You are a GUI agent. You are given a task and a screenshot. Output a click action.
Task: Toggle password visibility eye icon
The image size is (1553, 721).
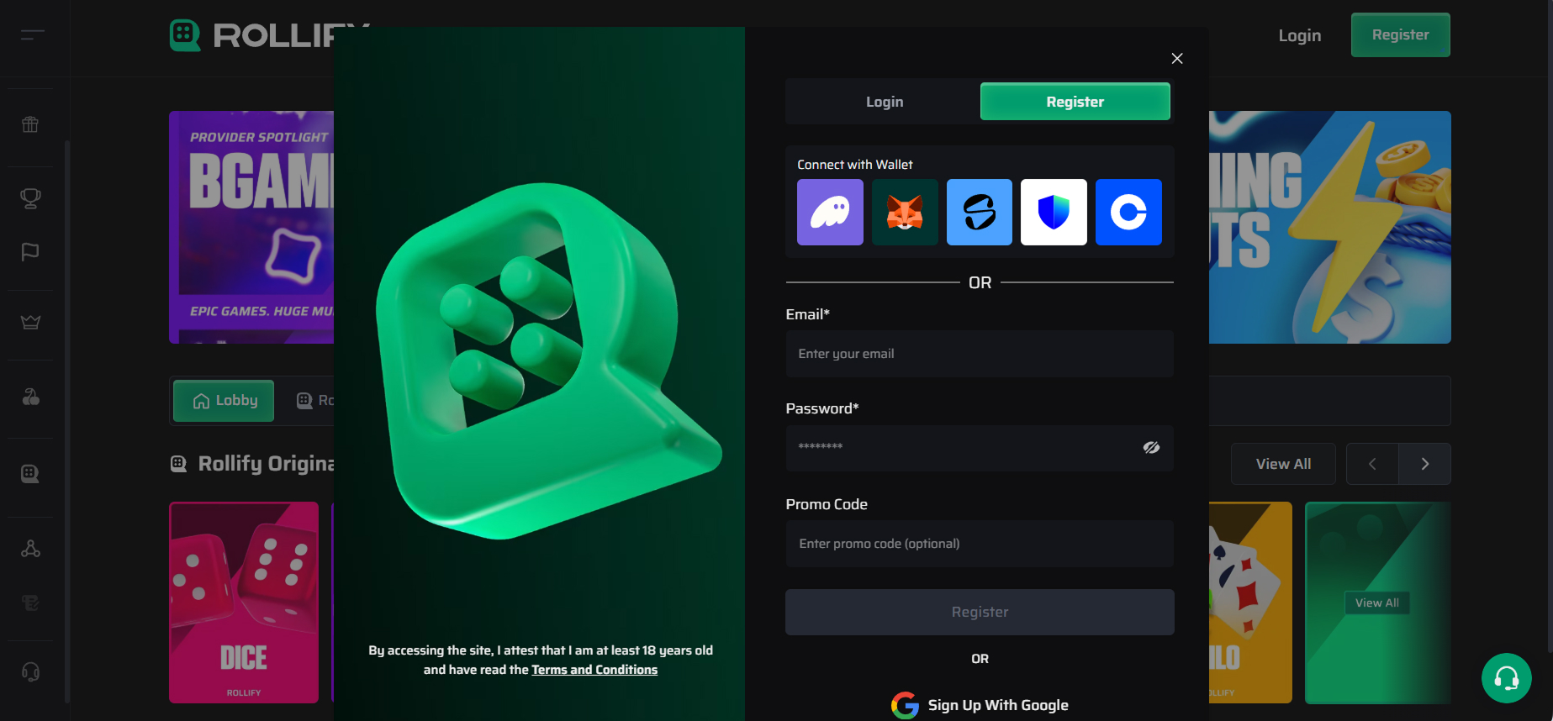[x=1151, y=448]
